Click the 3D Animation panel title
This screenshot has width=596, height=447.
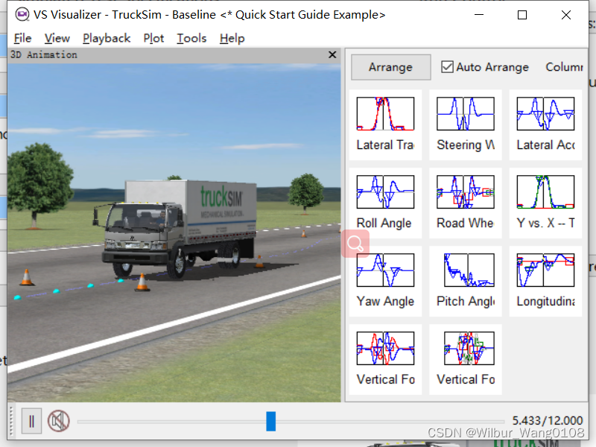click(x=44, y=54)
